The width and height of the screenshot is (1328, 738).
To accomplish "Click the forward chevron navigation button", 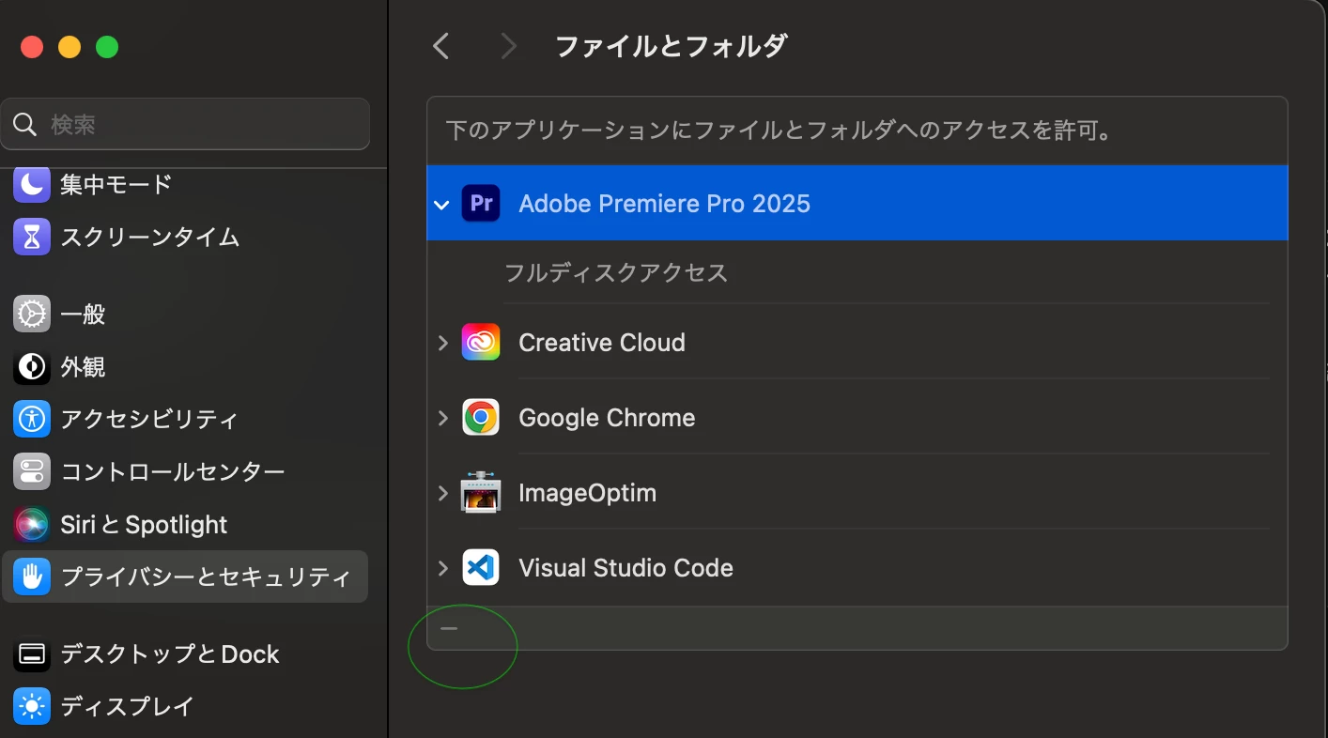I will (x=508, y=46).
